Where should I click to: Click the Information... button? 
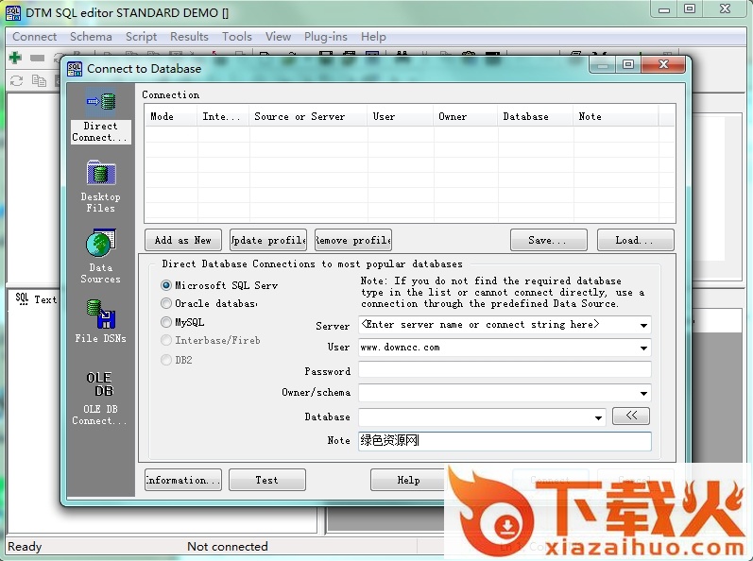183,480
